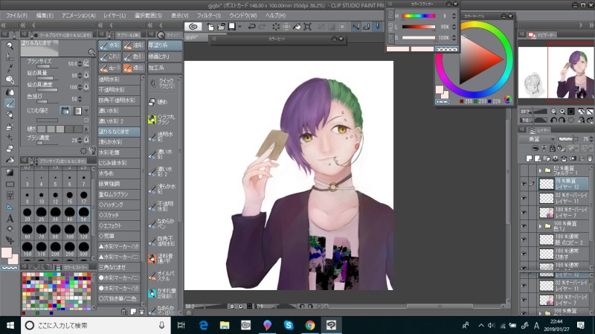Toggle visibility of 32% オーバーレイ レイヤー 11 layer
Image resolution: width=595 pixels, height=334 pixels.
pyautogui.click(x=524, y=198)
